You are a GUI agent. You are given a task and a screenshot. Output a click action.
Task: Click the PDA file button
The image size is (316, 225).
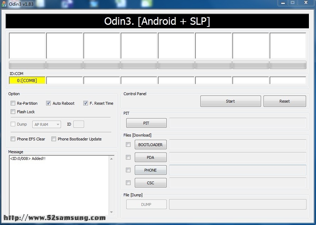coord(150,157)
